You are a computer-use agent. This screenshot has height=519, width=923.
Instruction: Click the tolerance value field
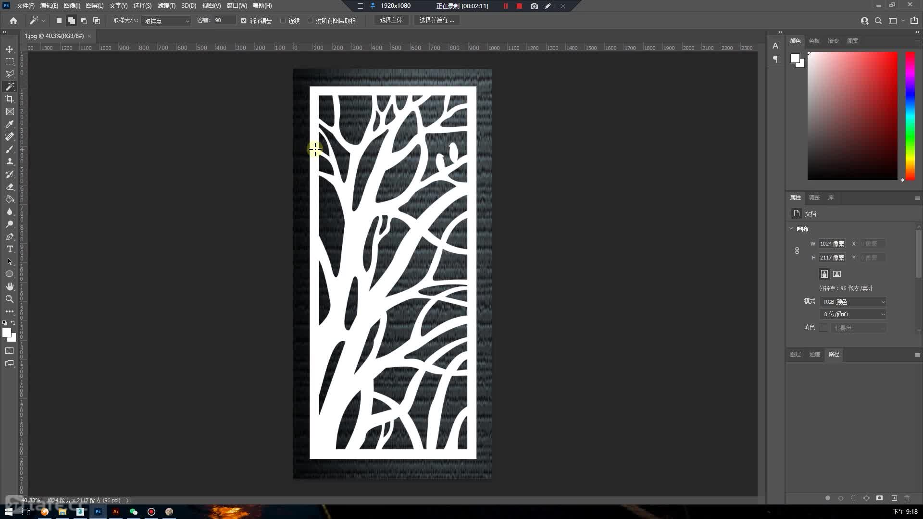coord(224,21)
